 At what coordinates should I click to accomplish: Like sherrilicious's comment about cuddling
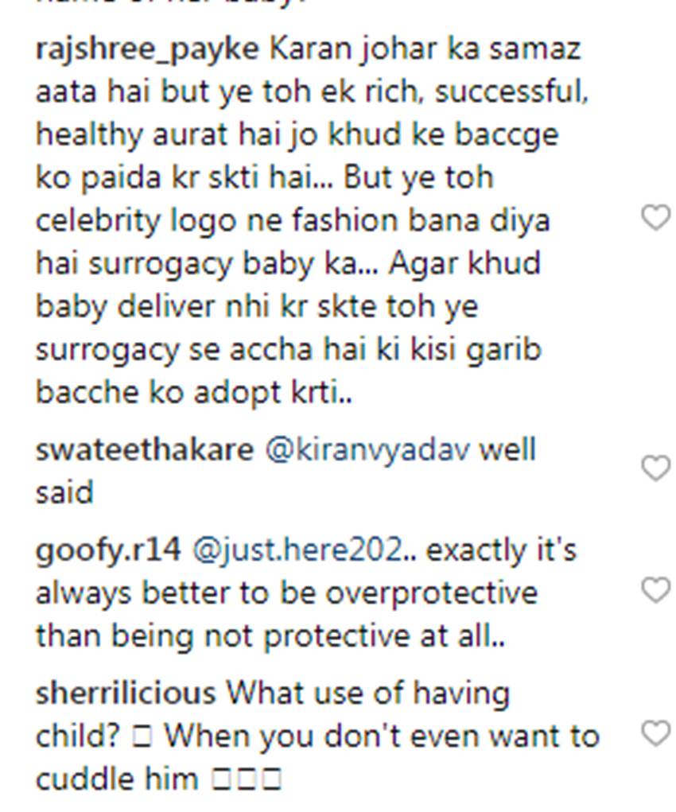click(656, 734)
